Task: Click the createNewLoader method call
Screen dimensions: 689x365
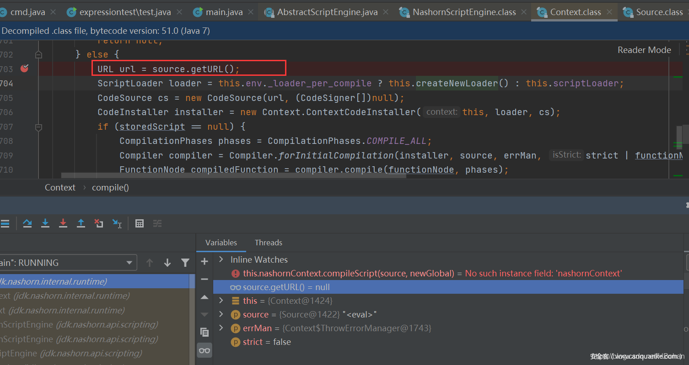Action: point(457,83)
